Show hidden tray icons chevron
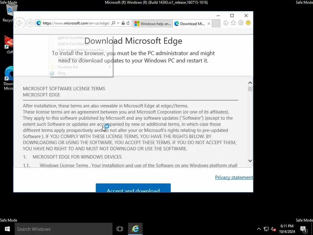 [x=259, y=229]
